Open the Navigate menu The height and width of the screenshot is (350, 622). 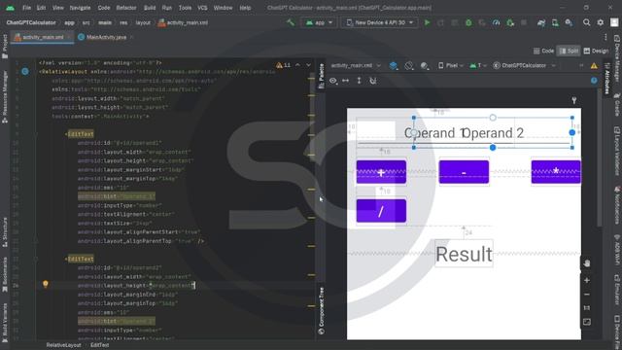(x=80, y=8)
